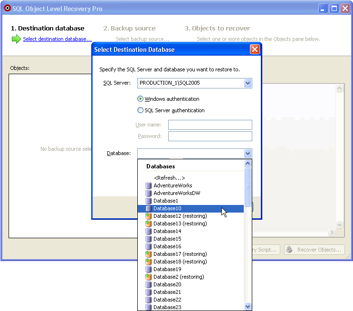Select Windows authentication radio button
The height and width of the screenshot is (311, 353).
[140, 99]
